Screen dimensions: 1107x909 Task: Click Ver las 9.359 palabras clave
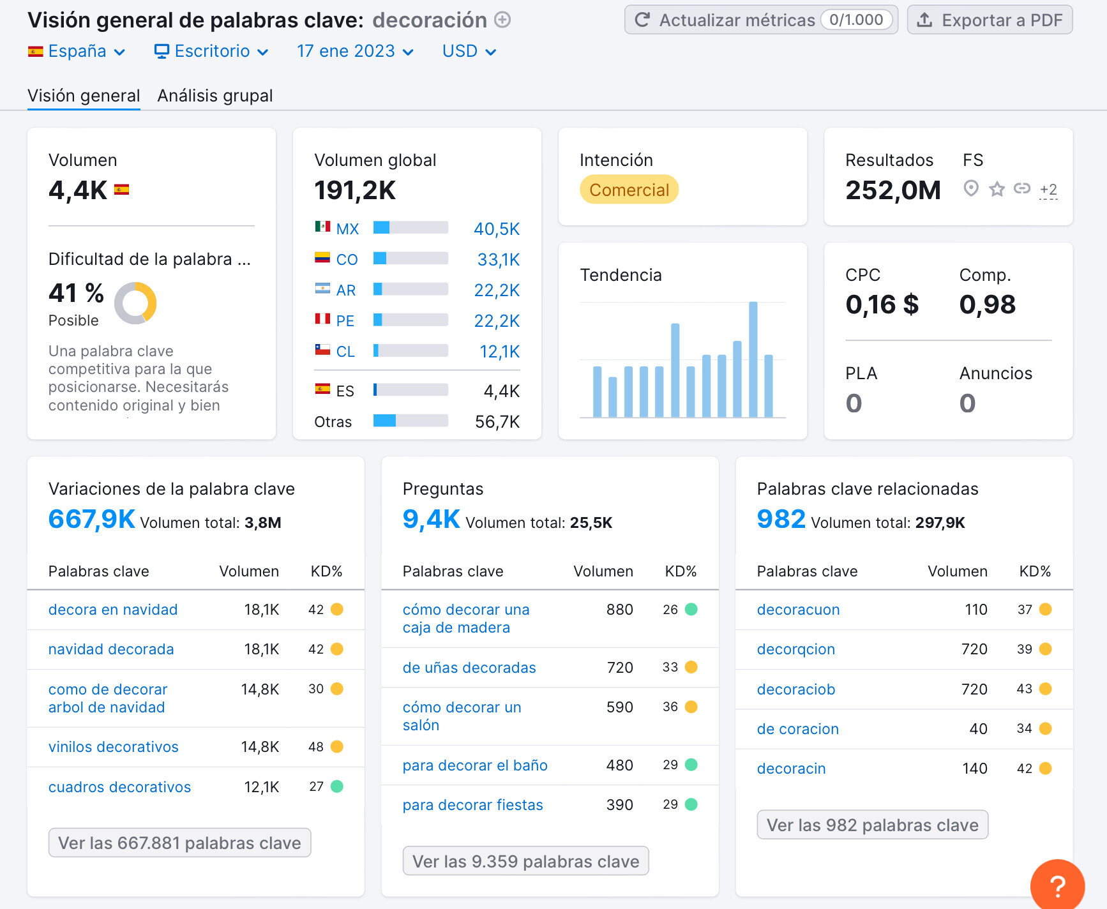[x=525, y=861]
